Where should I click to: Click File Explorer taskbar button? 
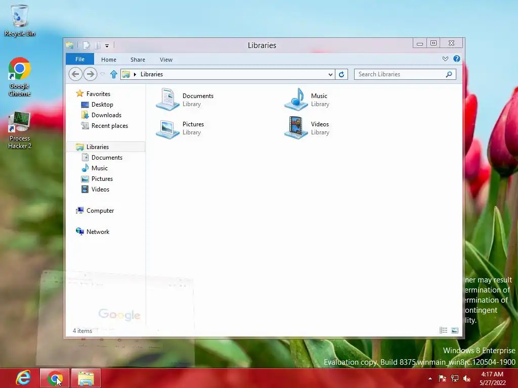pyautogui.click(x=86, y=378)
